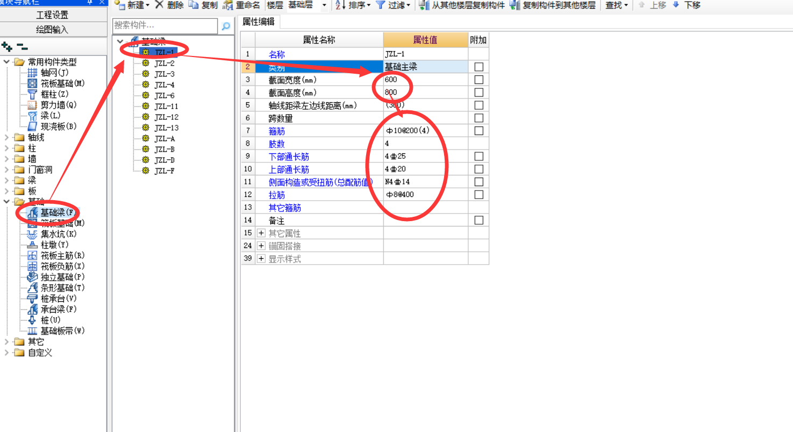
Task: Click the 下移 blue down arrow
Action: click(676, 5)
